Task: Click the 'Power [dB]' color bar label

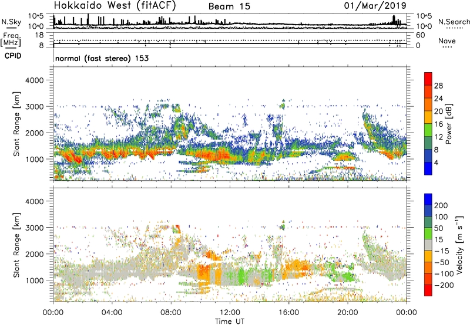Action: click(449, 124)
